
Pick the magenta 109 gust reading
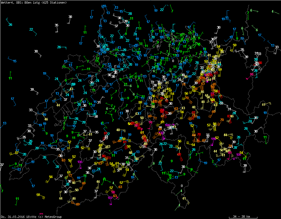239,155
